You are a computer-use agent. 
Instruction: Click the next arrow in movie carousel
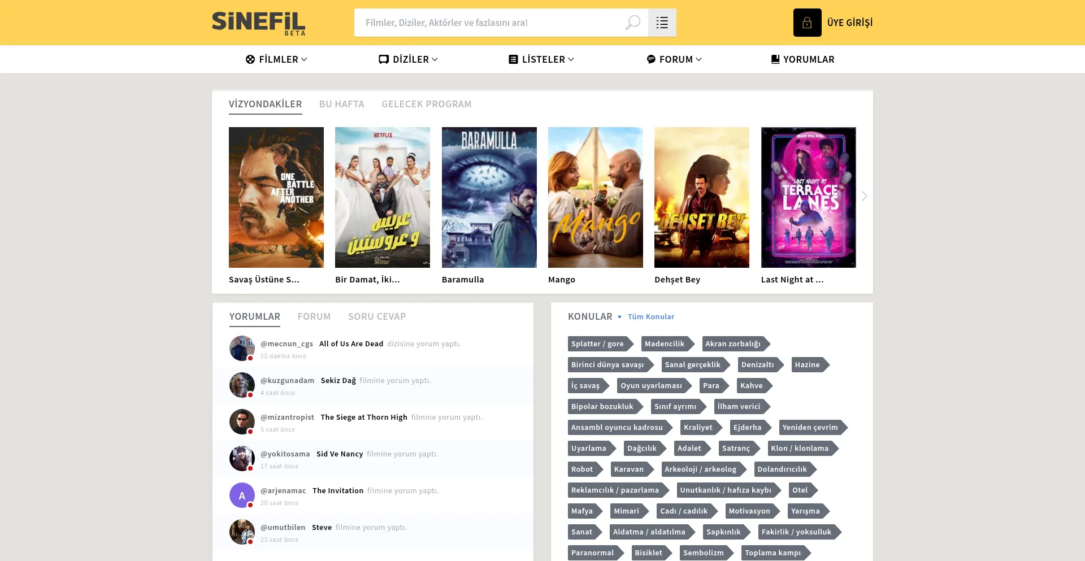point(864,196)
